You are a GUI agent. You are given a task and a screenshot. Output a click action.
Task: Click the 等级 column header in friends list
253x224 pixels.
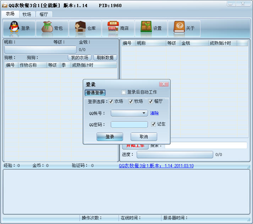point(173,43)
